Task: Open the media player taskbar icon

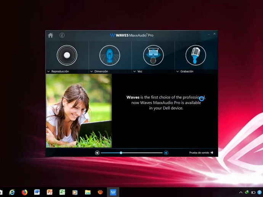Action: [75, 192]
